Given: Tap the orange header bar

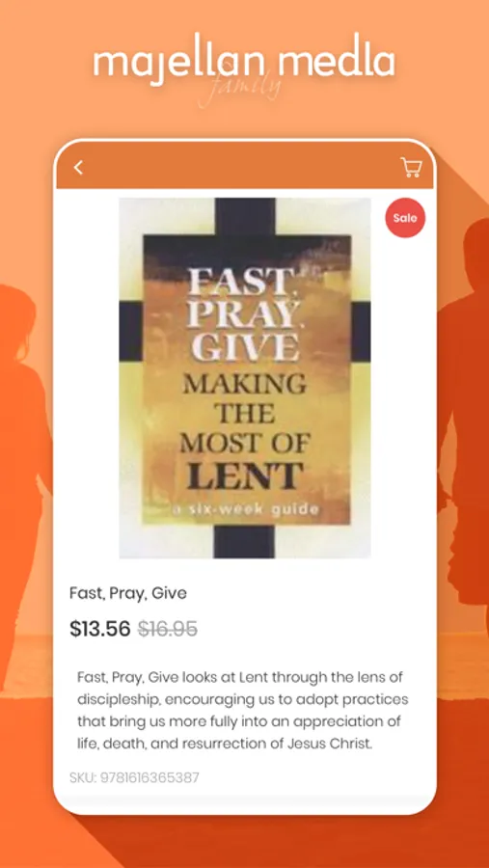Looking at the screenshot, I should [x=245, y=167].
